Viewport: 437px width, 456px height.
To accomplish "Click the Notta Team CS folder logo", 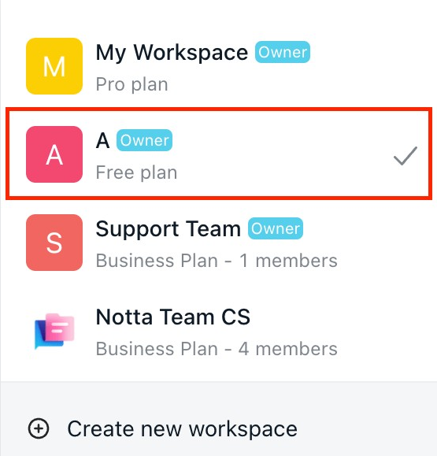I will coord(54,331).
